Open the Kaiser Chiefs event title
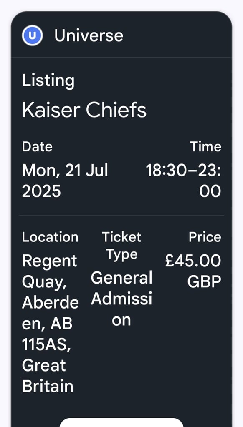Image resolution: width=243 pixels, height=427 pixels. coord(84,110)
